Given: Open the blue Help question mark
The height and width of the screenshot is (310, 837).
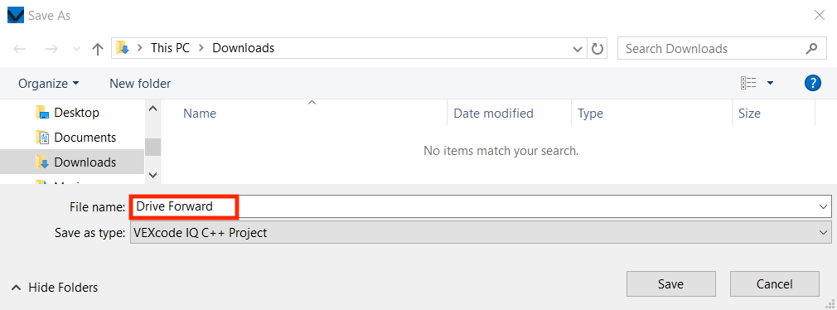Looking at the screenshot, I should [x=812, y=83].
